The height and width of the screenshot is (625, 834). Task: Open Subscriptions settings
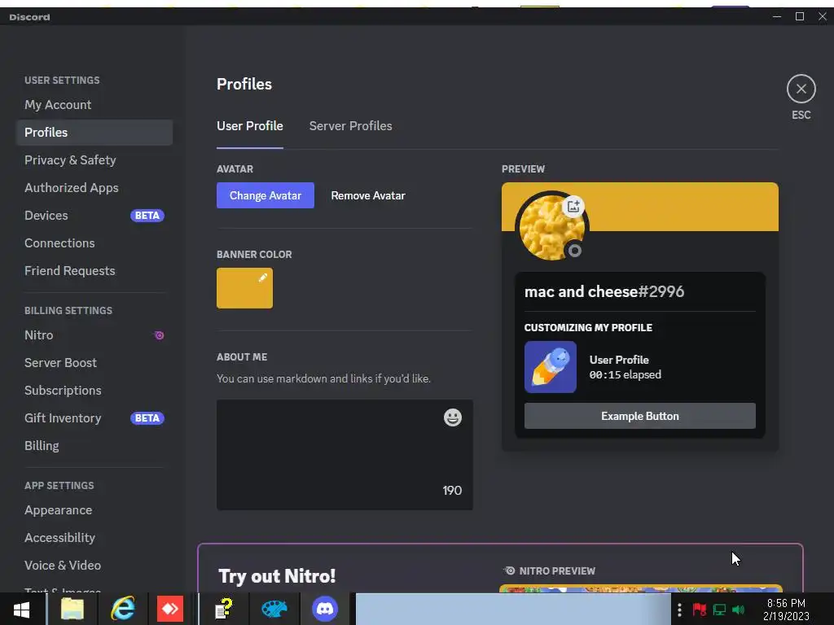[x=94, y=391]
